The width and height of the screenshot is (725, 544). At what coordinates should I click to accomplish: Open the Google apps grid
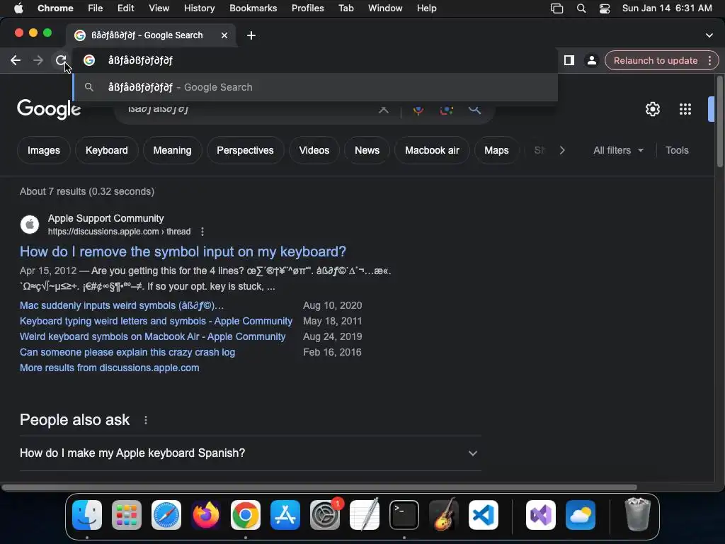tap(685, 109)
